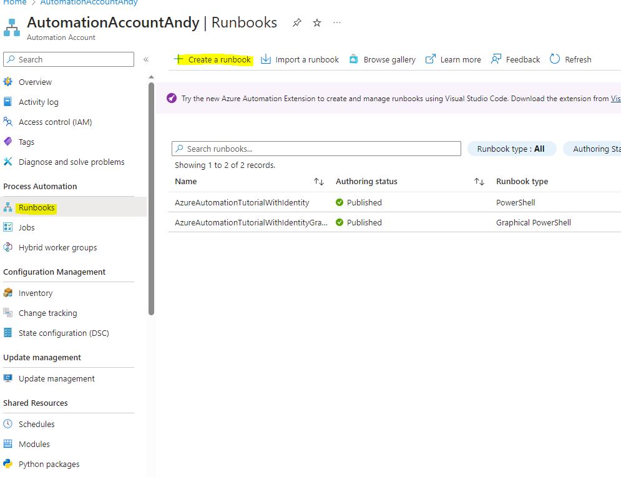The image size is (621, 477).
Task: Open the Runbook type: All filter
Action: 511,149
